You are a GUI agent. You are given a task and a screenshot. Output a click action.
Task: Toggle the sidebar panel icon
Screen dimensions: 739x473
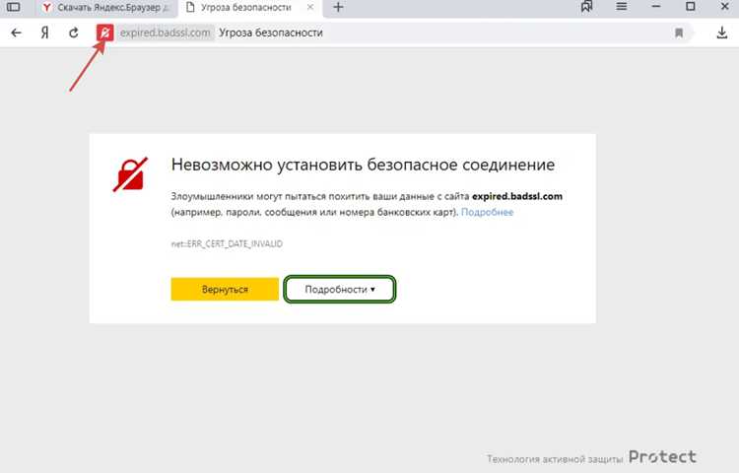click(13, 7)
